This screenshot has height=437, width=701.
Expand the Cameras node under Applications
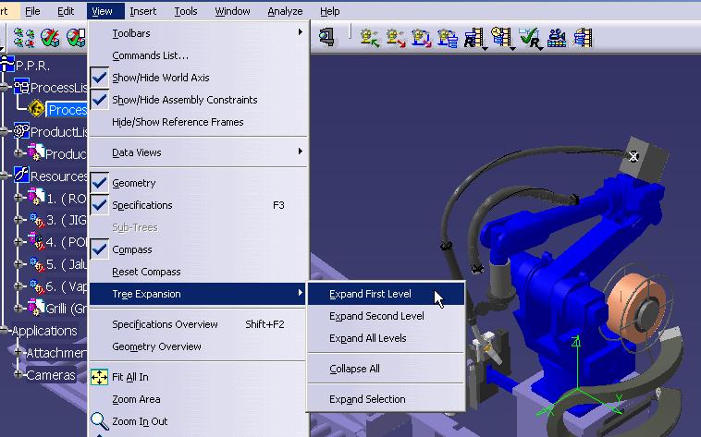pos(18,374)
